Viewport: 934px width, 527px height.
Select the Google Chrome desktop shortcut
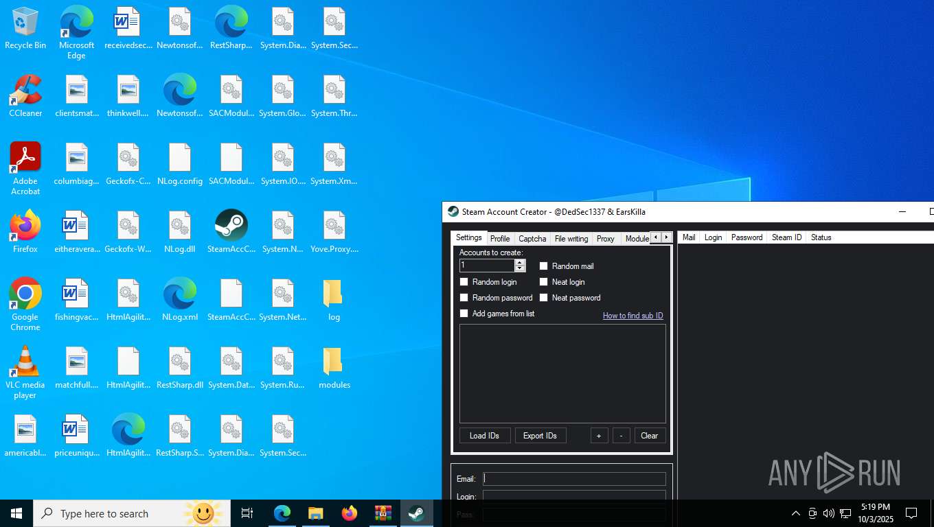(25, 304)
